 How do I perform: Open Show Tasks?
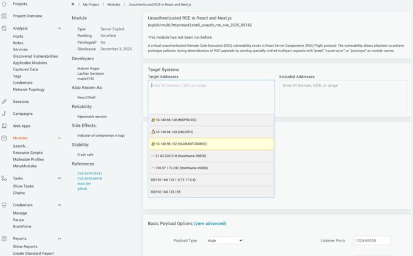point(23,186)
